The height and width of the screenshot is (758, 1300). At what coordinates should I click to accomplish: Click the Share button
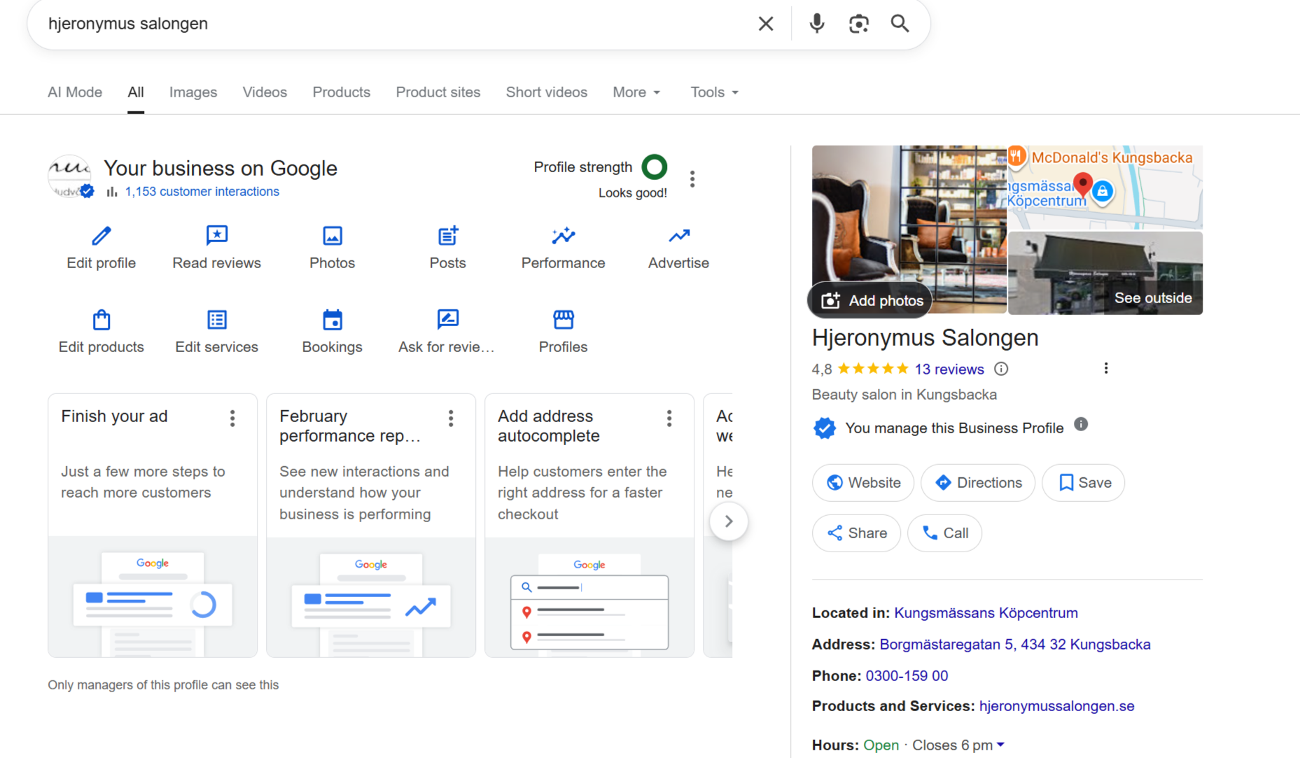857,533
